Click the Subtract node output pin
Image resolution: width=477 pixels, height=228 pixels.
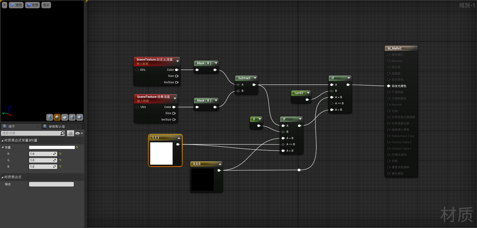[254, 85]
